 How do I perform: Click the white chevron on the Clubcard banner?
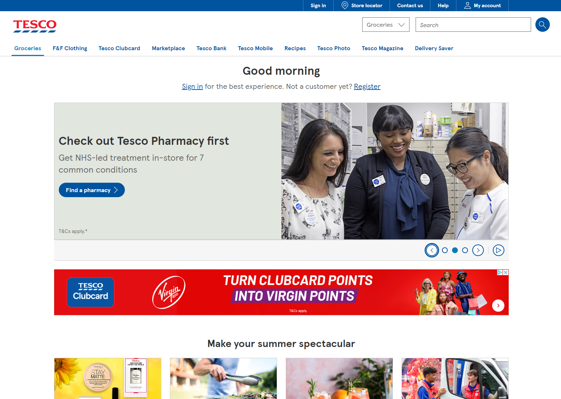498,305
